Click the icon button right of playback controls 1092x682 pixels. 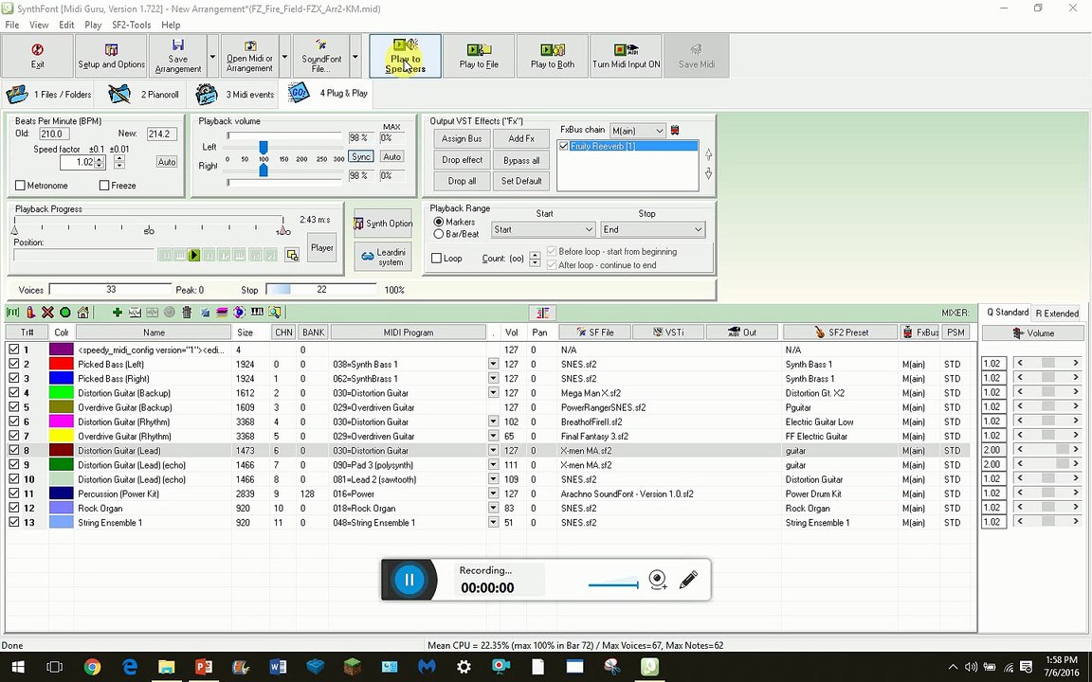(292, 256)
